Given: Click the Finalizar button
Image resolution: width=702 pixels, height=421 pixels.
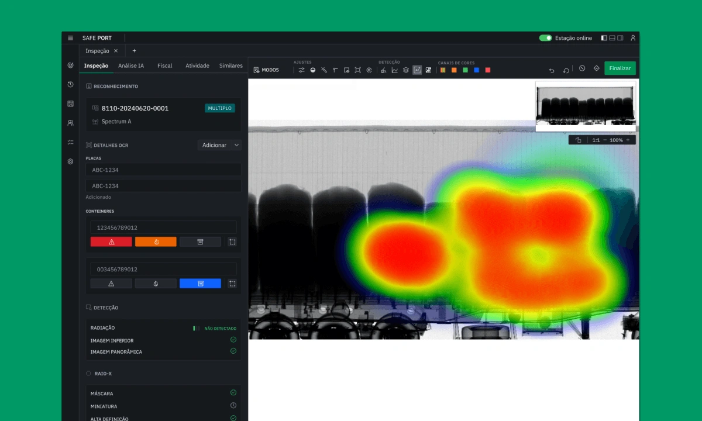Looking at the screenshot, I should click(x=620, y=68).
